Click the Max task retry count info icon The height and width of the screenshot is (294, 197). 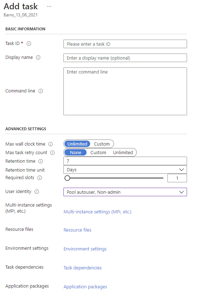pyautogui.click(x=52, y=153)
